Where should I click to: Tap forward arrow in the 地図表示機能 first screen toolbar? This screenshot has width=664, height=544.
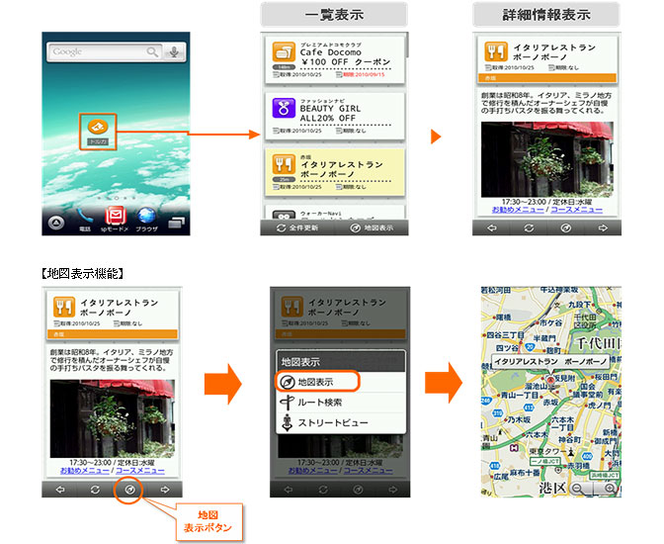click(164, 490)
